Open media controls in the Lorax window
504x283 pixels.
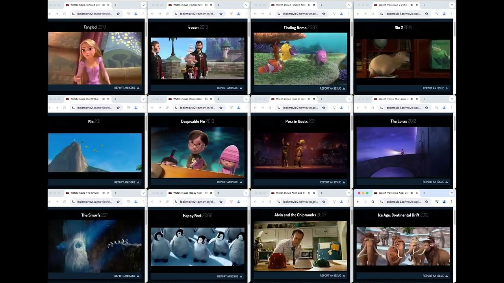[x=437, y=108]
